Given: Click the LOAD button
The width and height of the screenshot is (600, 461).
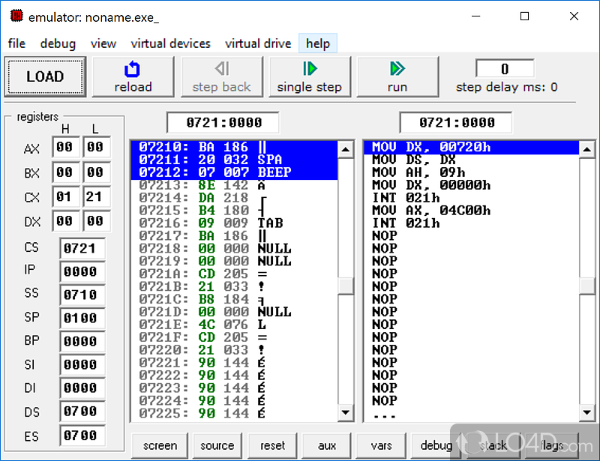Looking at the screenshot, I should [x=45, y=76].
